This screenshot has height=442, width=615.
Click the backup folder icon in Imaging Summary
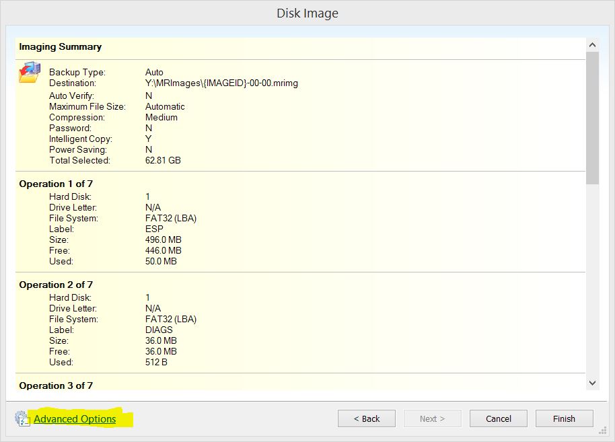[x=29, y=72]
